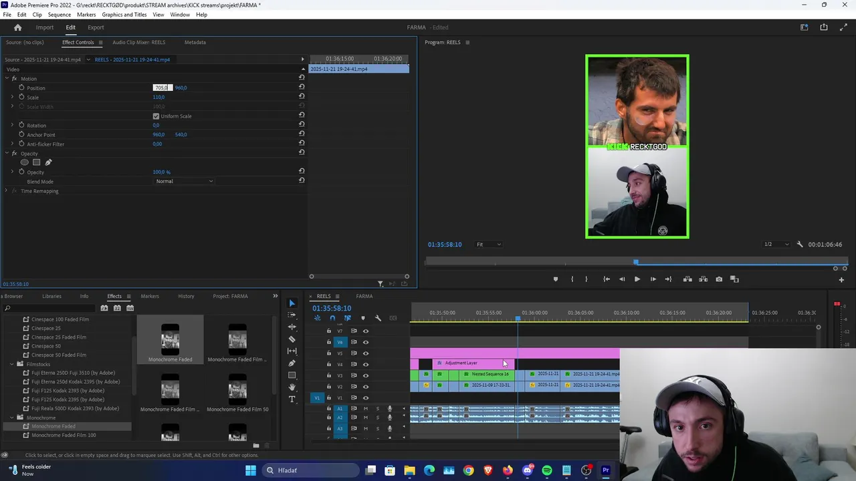Click the Extract button
856x481 pixels.
702,279
